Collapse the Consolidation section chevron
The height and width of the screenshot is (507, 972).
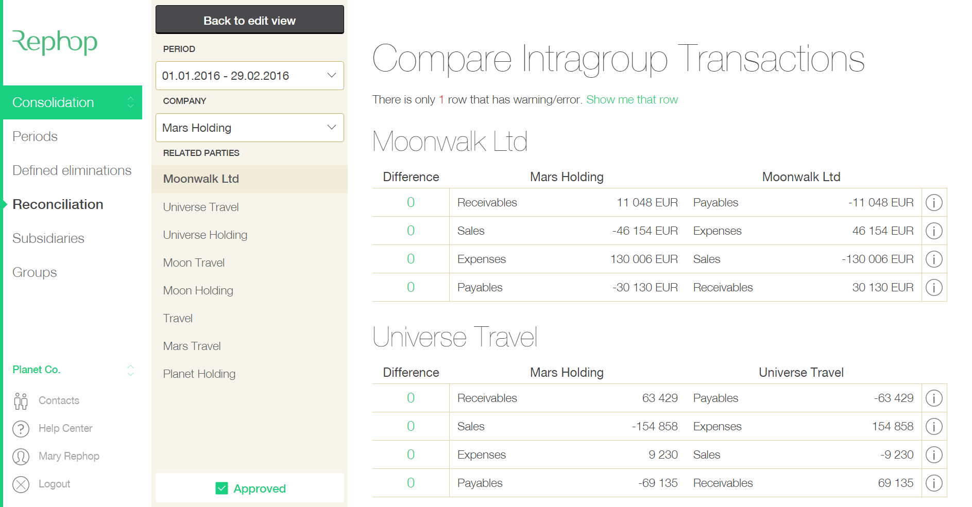131,102
